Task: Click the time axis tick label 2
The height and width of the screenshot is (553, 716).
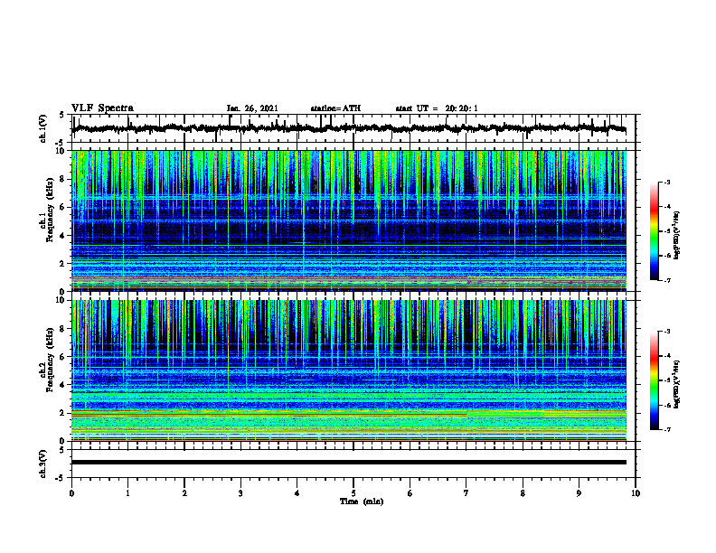Action: tap(184, 493)
